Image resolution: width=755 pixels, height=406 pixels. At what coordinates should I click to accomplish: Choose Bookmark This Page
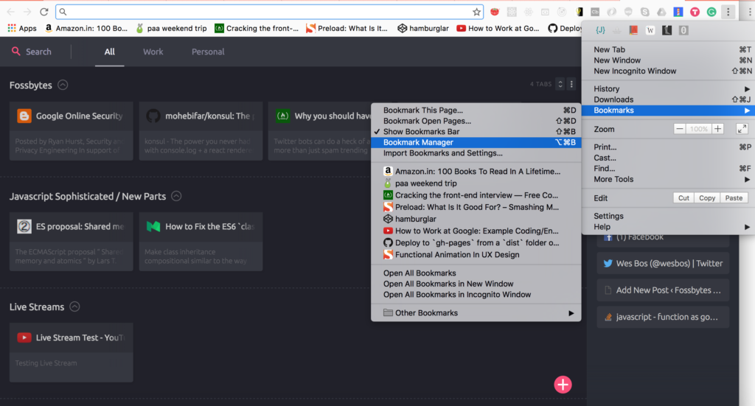pyautogui.click(x=476, y=111)
